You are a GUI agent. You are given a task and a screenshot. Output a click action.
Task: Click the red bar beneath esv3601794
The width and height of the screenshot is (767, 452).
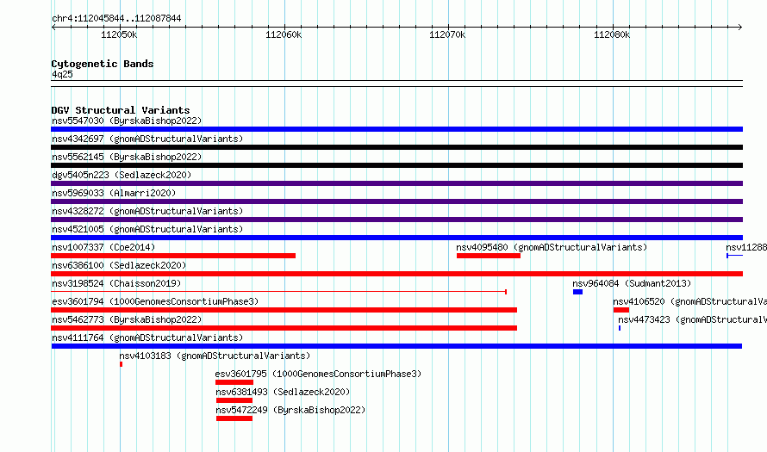(x=284, y=310)
